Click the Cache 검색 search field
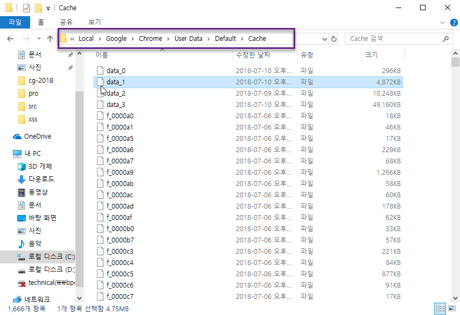This screenshot has width=460, height=315. [x=393, y=39]
